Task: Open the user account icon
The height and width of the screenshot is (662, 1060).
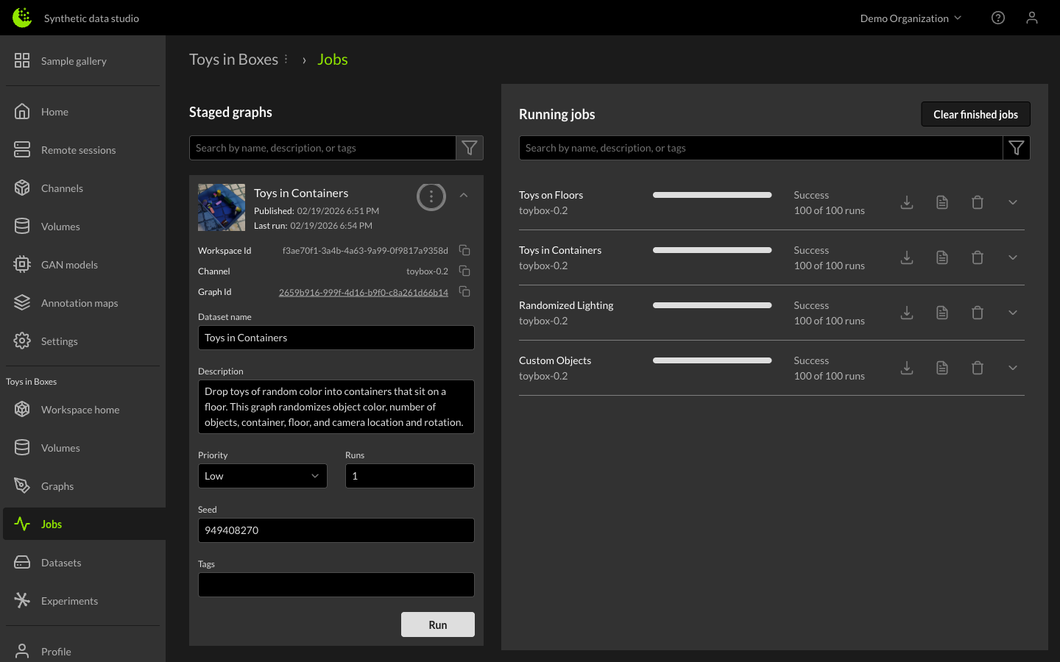Action: pos(1032,18)
